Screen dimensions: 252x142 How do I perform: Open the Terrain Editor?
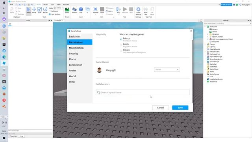click(67, 11)
